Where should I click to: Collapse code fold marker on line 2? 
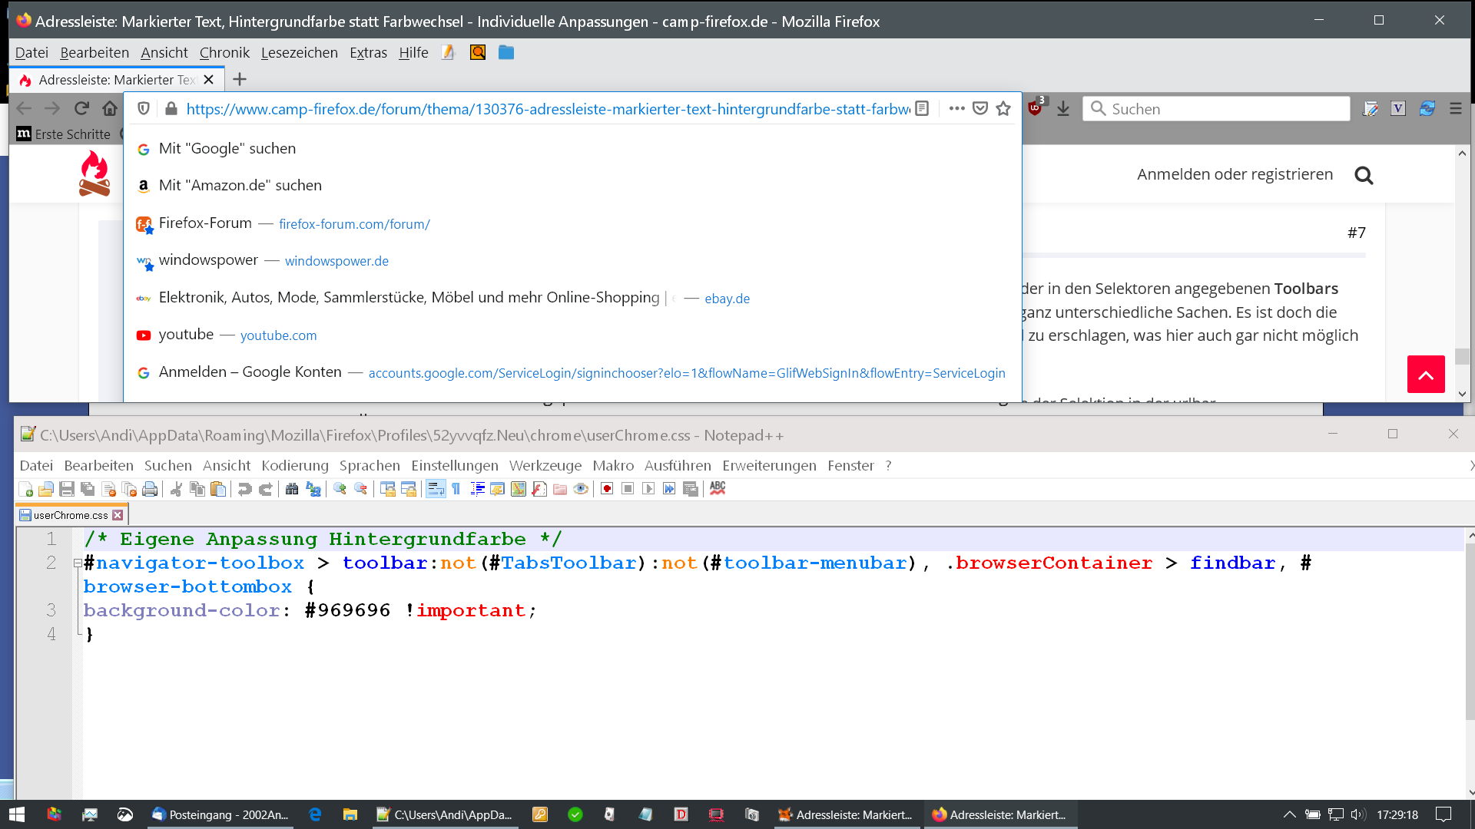pyautogui.click(x=78, y=563)
